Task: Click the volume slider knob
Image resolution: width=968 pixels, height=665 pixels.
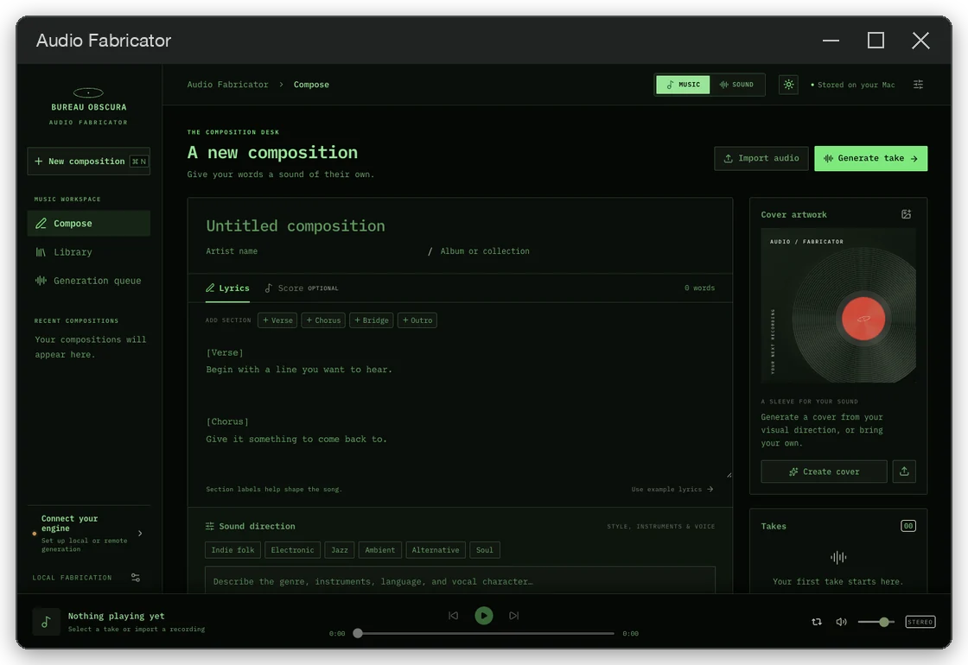Action: [x=884, y=622]
